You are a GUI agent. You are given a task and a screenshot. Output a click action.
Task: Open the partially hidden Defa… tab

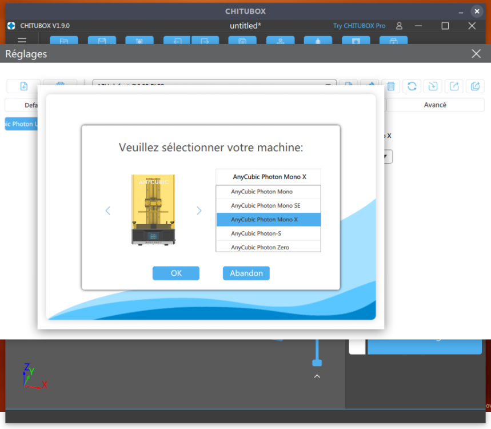tap(21, 105)
